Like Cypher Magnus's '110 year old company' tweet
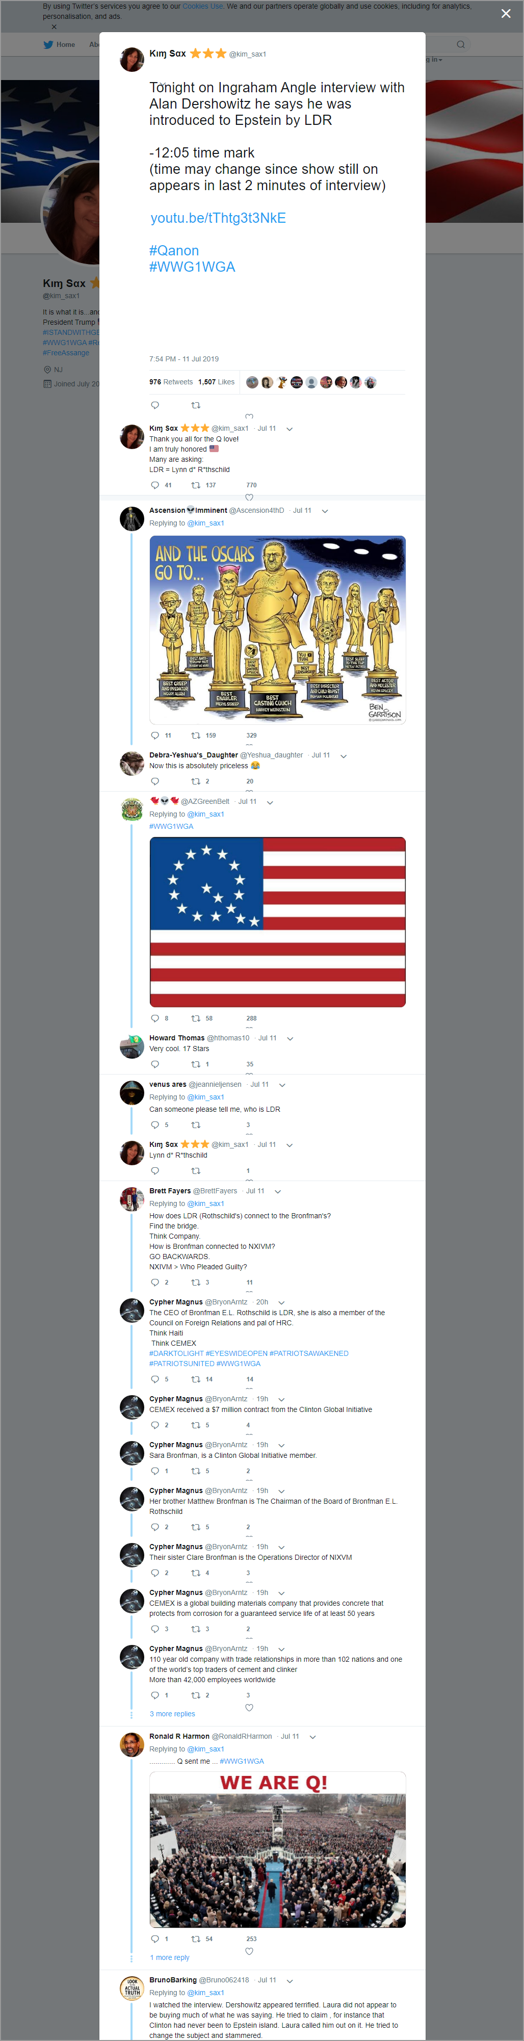This screenshot has width=524, height=2041. 249,1708
